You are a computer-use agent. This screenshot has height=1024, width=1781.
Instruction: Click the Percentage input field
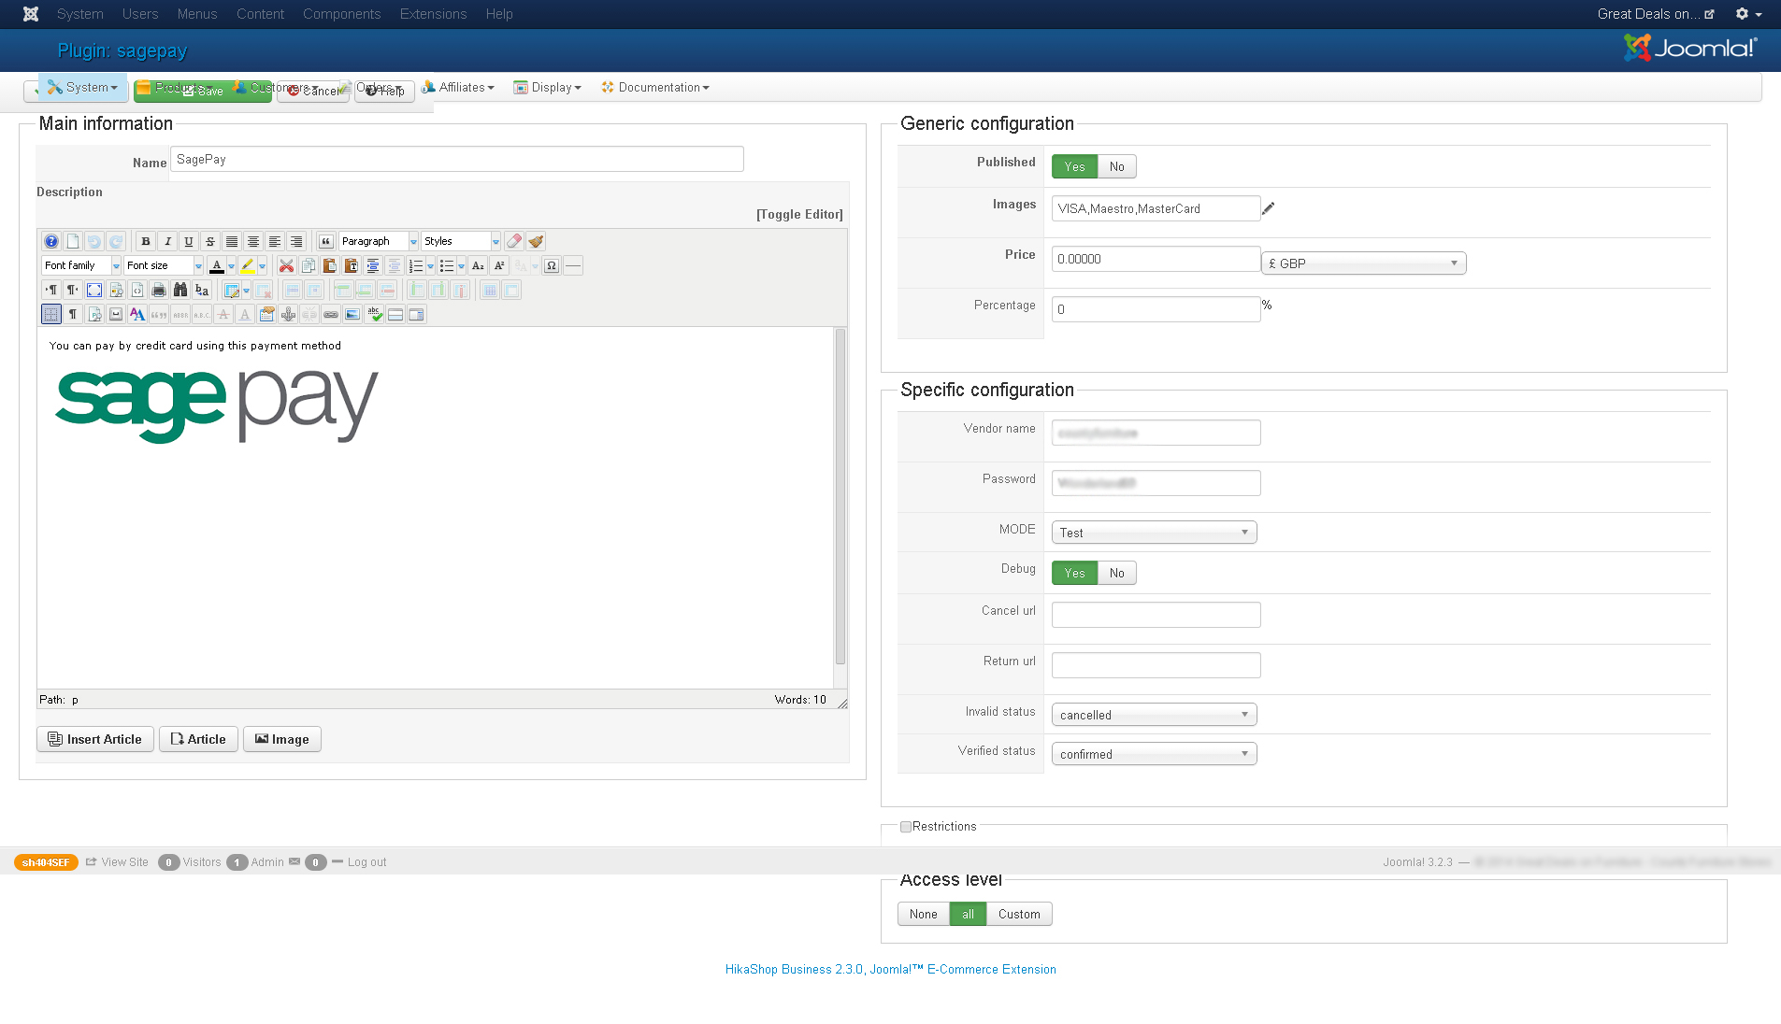pyautogui.click(x=1156, y=309)
